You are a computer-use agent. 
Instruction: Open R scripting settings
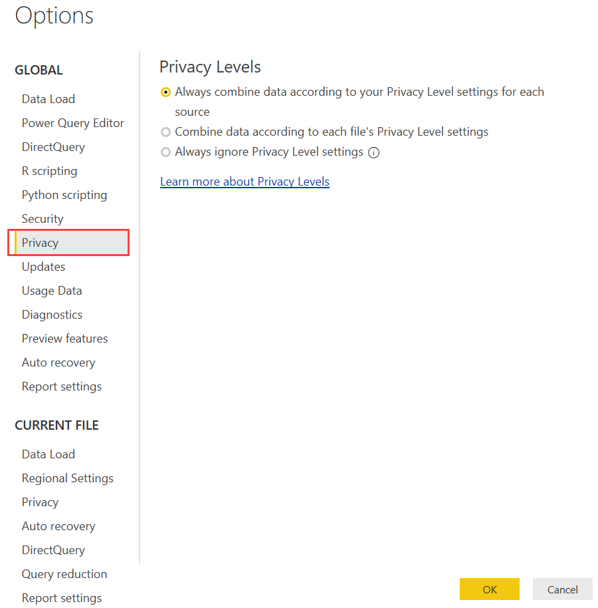pyautogui.click(x=49, y=171)
